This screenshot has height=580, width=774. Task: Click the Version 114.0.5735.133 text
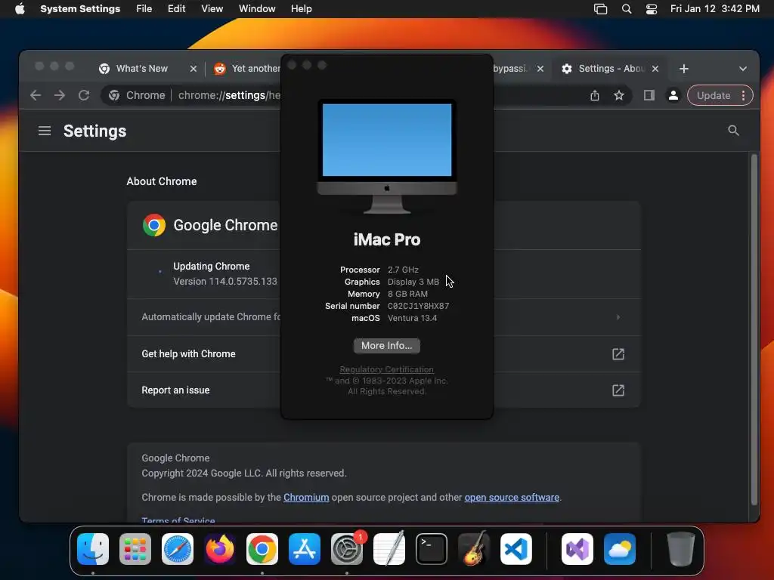pos(225,281)
